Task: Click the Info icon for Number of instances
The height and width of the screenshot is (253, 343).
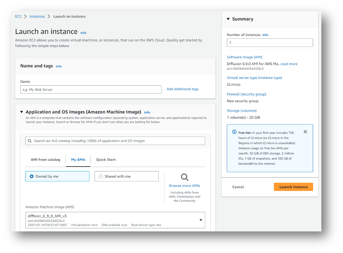Action: (265, 35)
